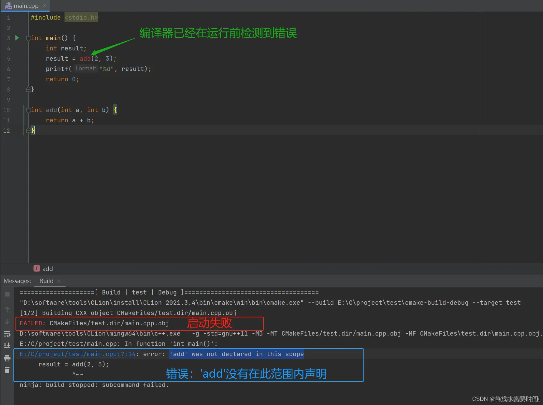The height and width of the screenshot is (405, 543).
Task: Toggle soft wraps in the build output
Action: [x=7, y=334]
